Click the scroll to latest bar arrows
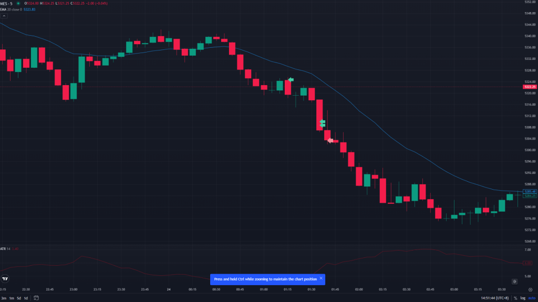The image size is (538, 302). [x=514, y=282]
